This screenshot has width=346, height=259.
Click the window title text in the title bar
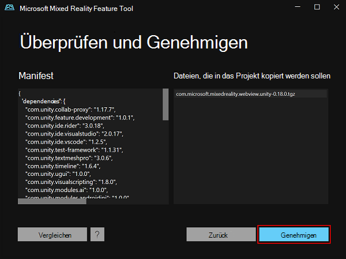pos(76,9)
